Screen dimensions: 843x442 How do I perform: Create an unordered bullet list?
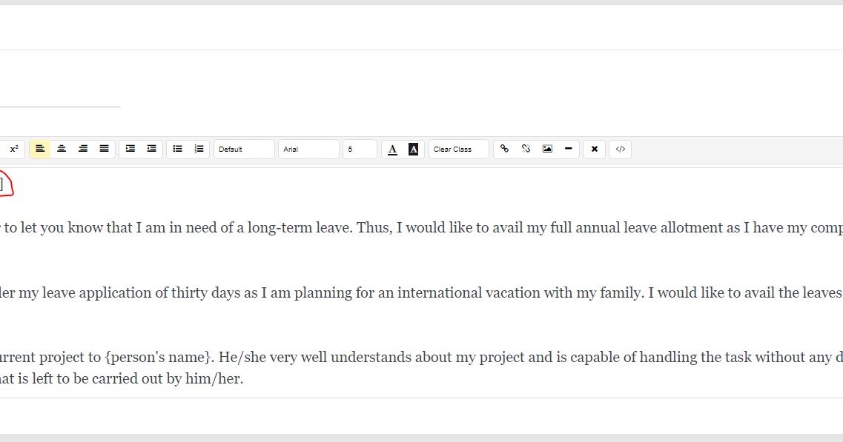177,149
